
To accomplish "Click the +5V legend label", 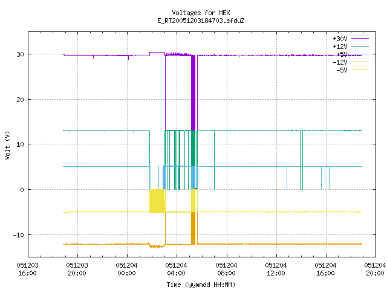I will (342, 54).
